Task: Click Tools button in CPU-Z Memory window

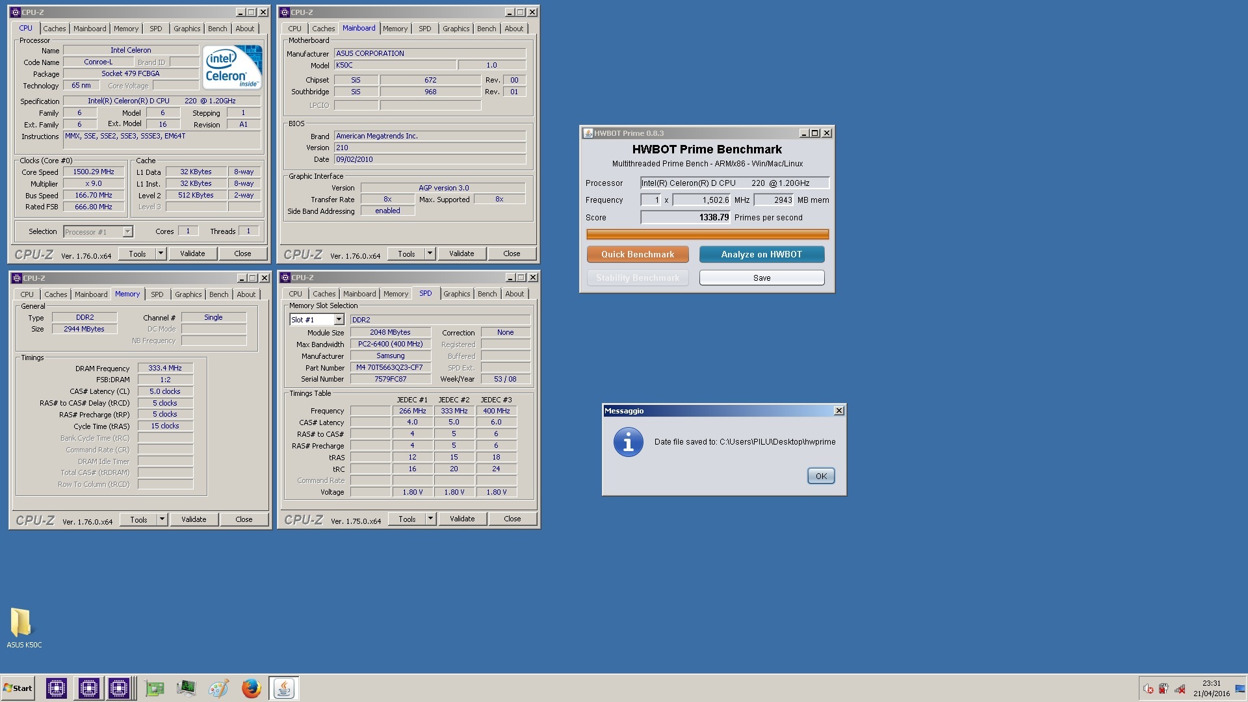Action: point(138,519)
